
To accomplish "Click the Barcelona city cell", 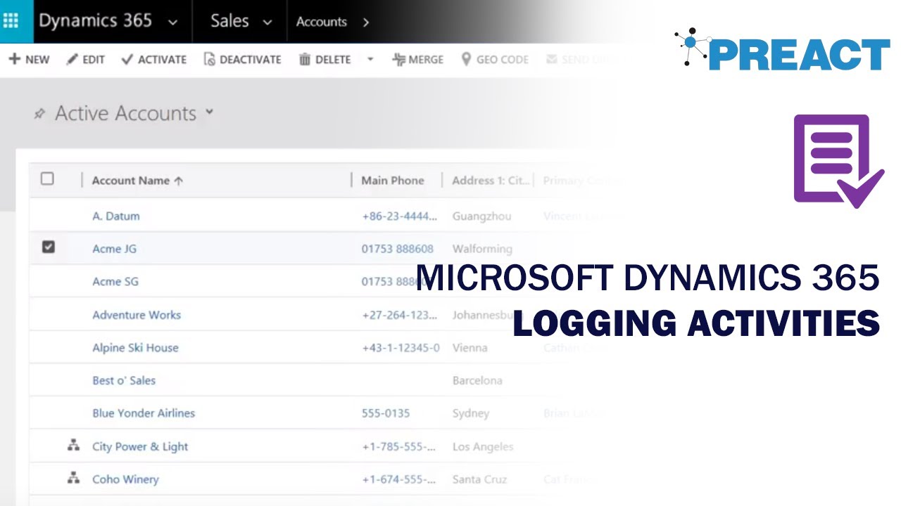I will tap(477, 380).
